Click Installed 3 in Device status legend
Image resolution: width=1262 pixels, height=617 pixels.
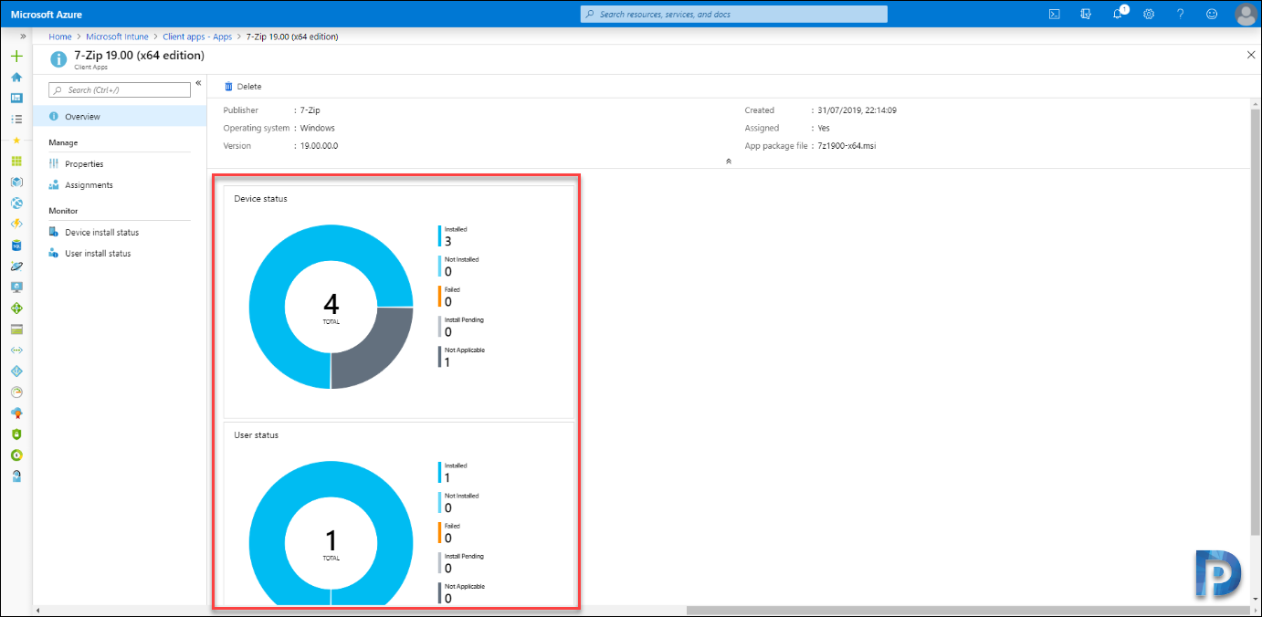coord(456,236)
